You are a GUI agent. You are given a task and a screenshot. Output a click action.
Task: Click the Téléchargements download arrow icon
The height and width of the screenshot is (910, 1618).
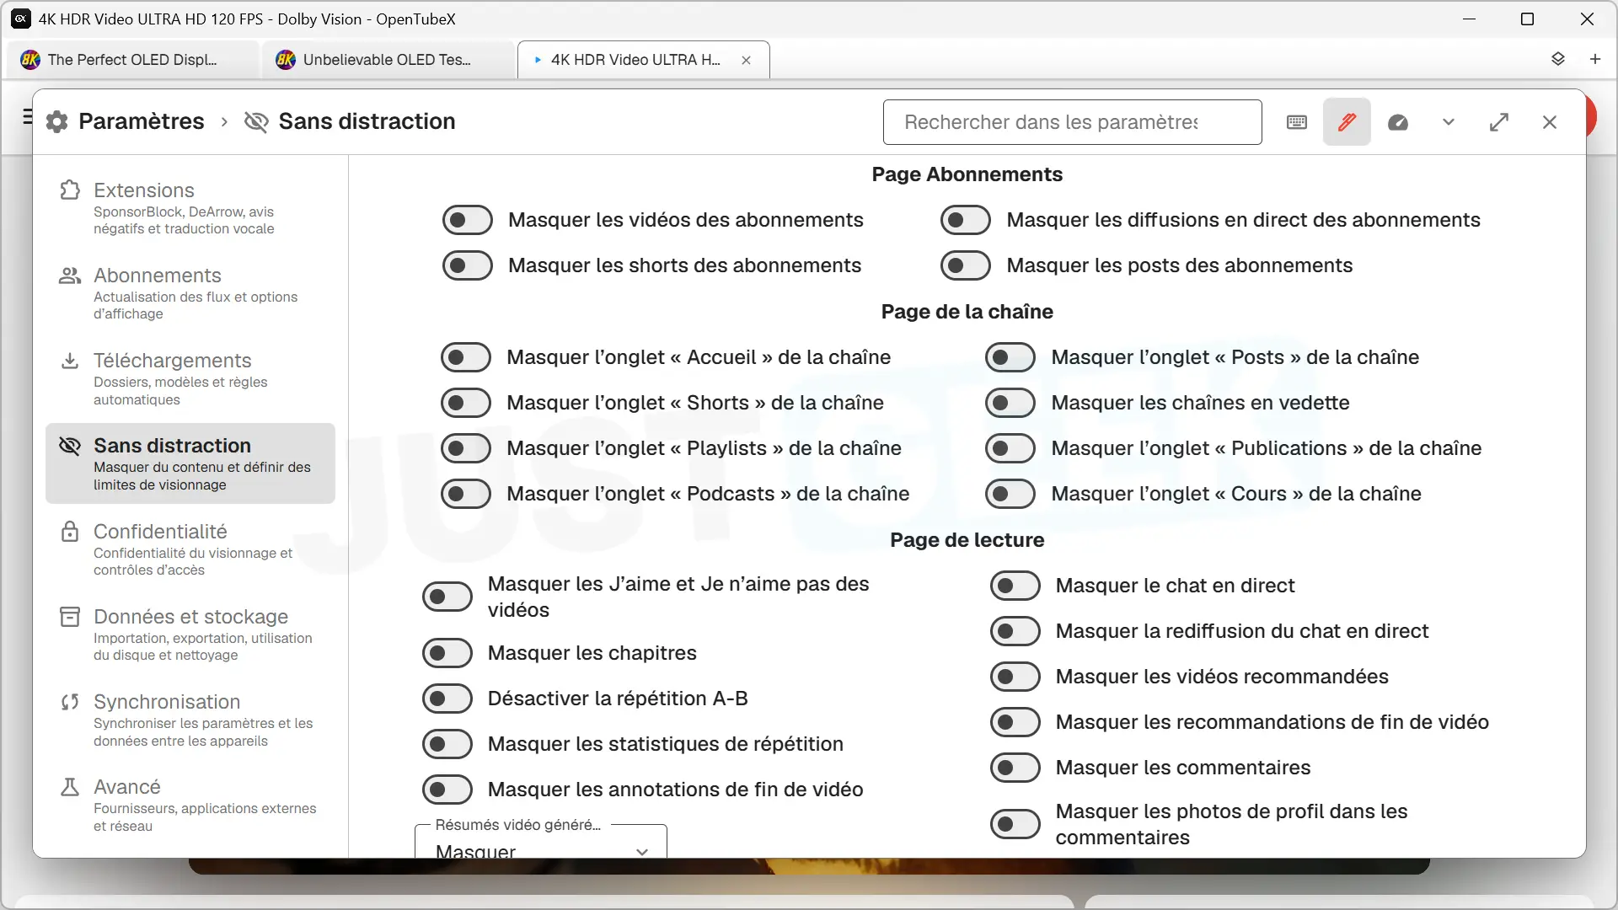coord(70,361)
